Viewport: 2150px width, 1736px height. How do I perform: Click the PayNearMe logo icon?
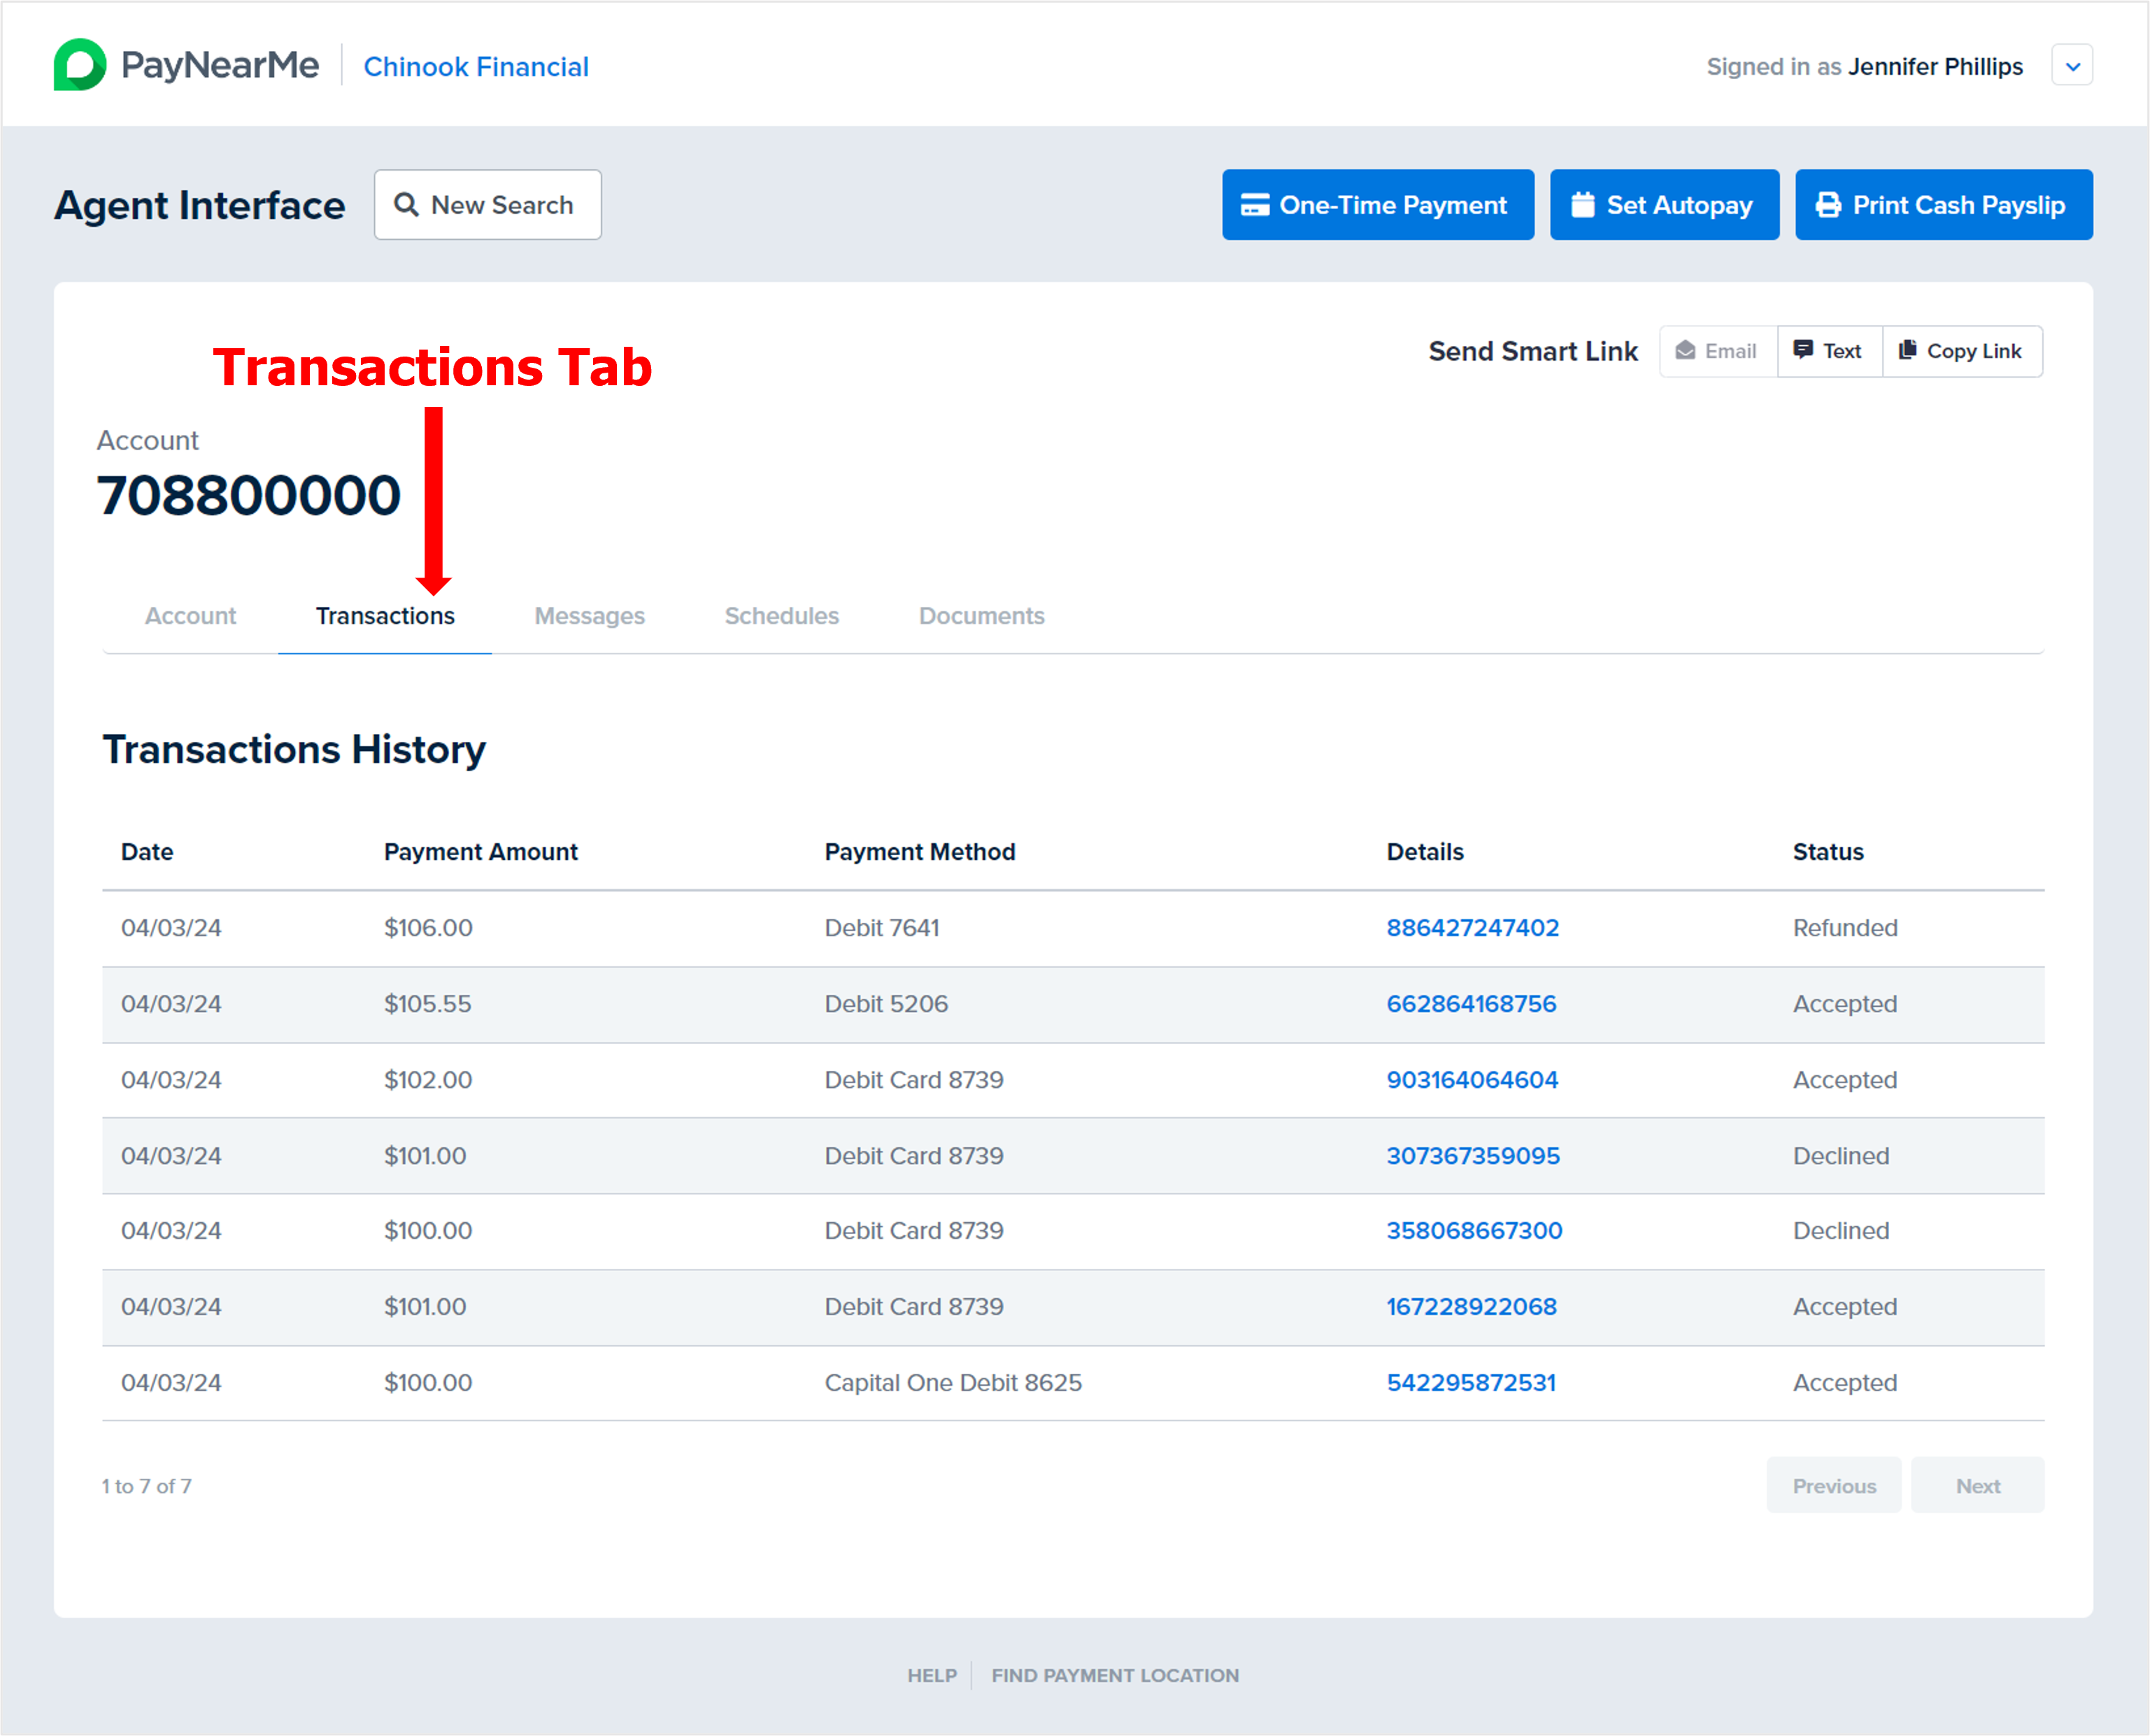(80, 65)
